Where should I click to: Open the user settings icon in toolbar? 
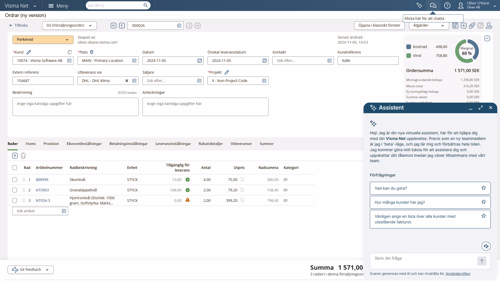[489, 25]
